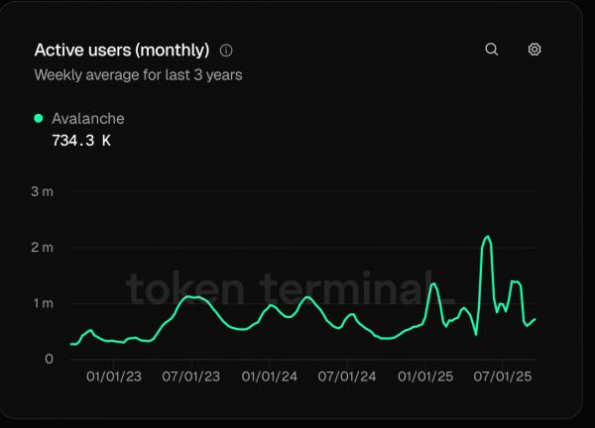Open chart settings gear icon
595x428 pixels.
click(535, 50)
